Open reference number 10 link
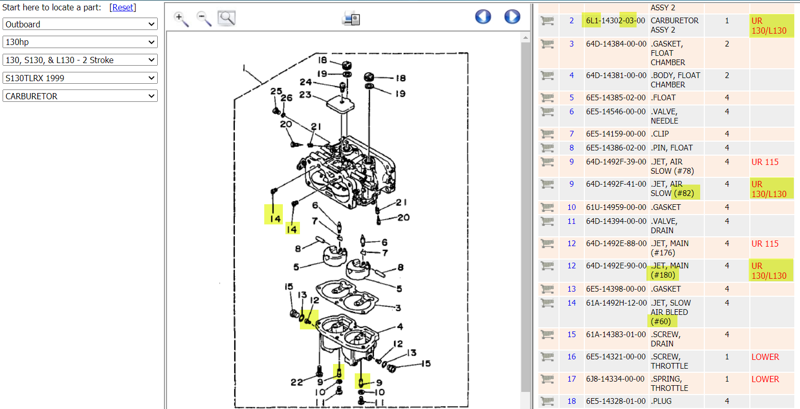Image resolution: width=800 pixels, height=409 pixels. (x=571, y=207)
